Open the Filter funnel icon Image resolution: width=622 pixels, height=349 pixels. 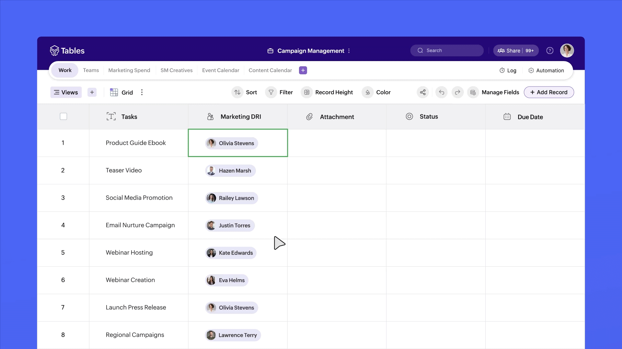point(271,92)
